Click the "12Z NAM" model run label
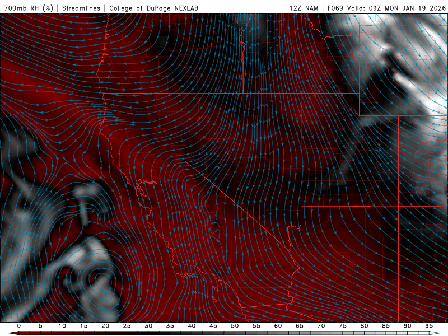The width and height of the screenshot is (448, 336). (x=304, y=8)
